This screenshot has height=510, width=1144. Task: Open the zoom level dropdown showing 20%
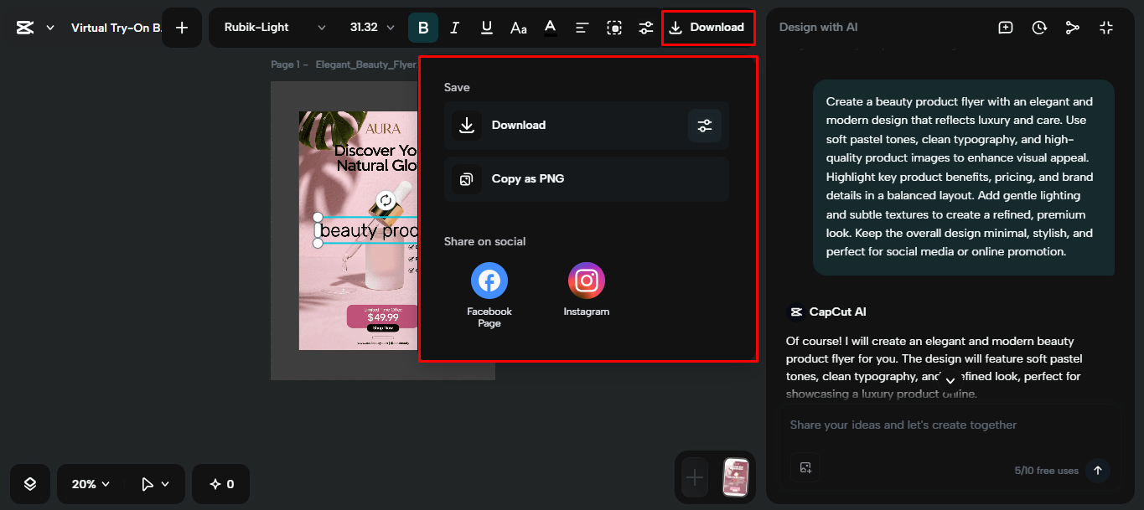91,483
